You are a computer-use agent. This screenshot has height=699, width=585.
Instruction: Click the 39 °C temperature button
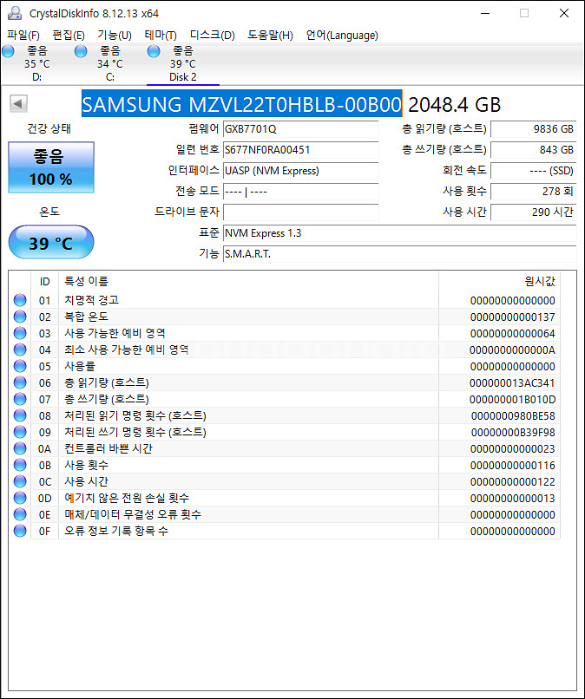point(51,242)
